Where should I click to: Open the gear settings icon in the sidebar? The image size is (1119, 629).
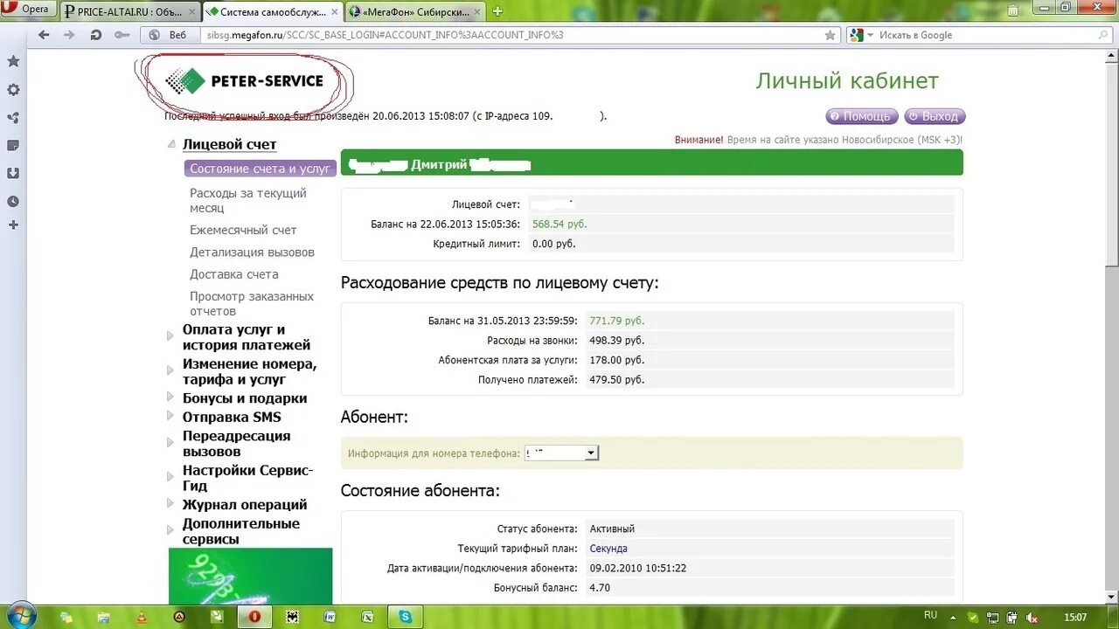click(12, 90)
